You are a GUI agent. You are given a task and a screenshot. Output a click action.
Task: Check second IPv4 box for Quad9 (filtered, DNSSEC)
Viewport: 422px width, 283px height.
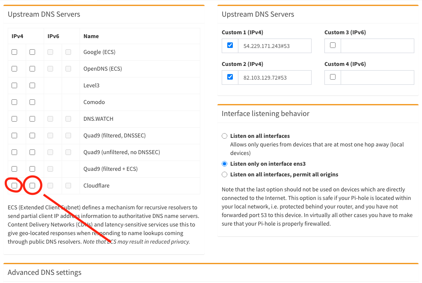[x=33, y=135]
